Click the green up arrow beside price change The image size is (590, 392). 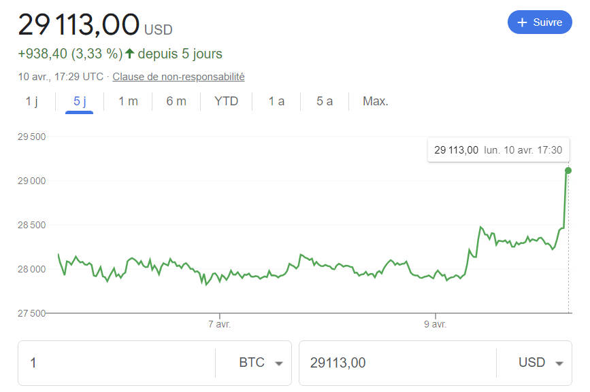point(130,54)
